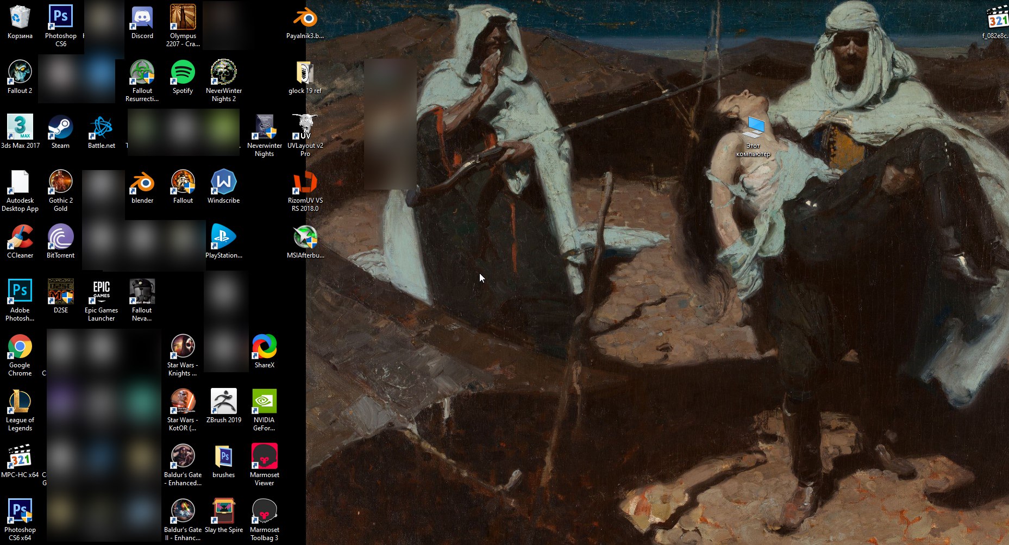Select the UVLayout v2 Pro icon
Screen dimensions: 1009x545
pos(305,128)
